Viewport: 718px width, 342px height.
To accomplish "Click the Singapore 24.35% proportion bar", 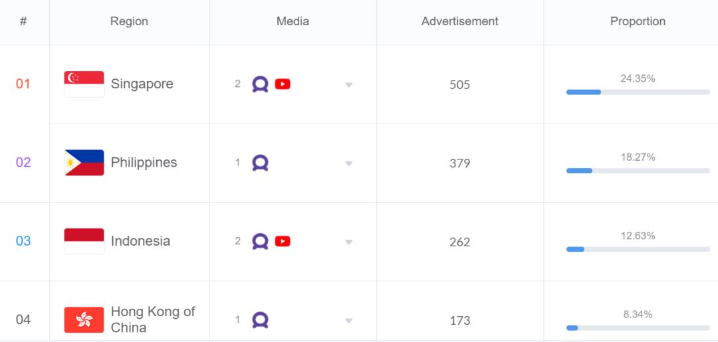I will click(x=638, y=92).
